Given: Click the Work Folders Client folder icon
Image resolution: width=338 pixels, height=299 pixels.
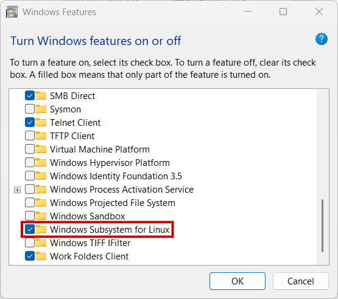Looking at the screenshot, I should click(x=41, y=256).
